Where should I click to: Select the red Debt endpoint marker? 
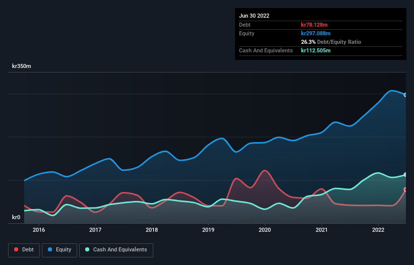[x=405, y=189]
